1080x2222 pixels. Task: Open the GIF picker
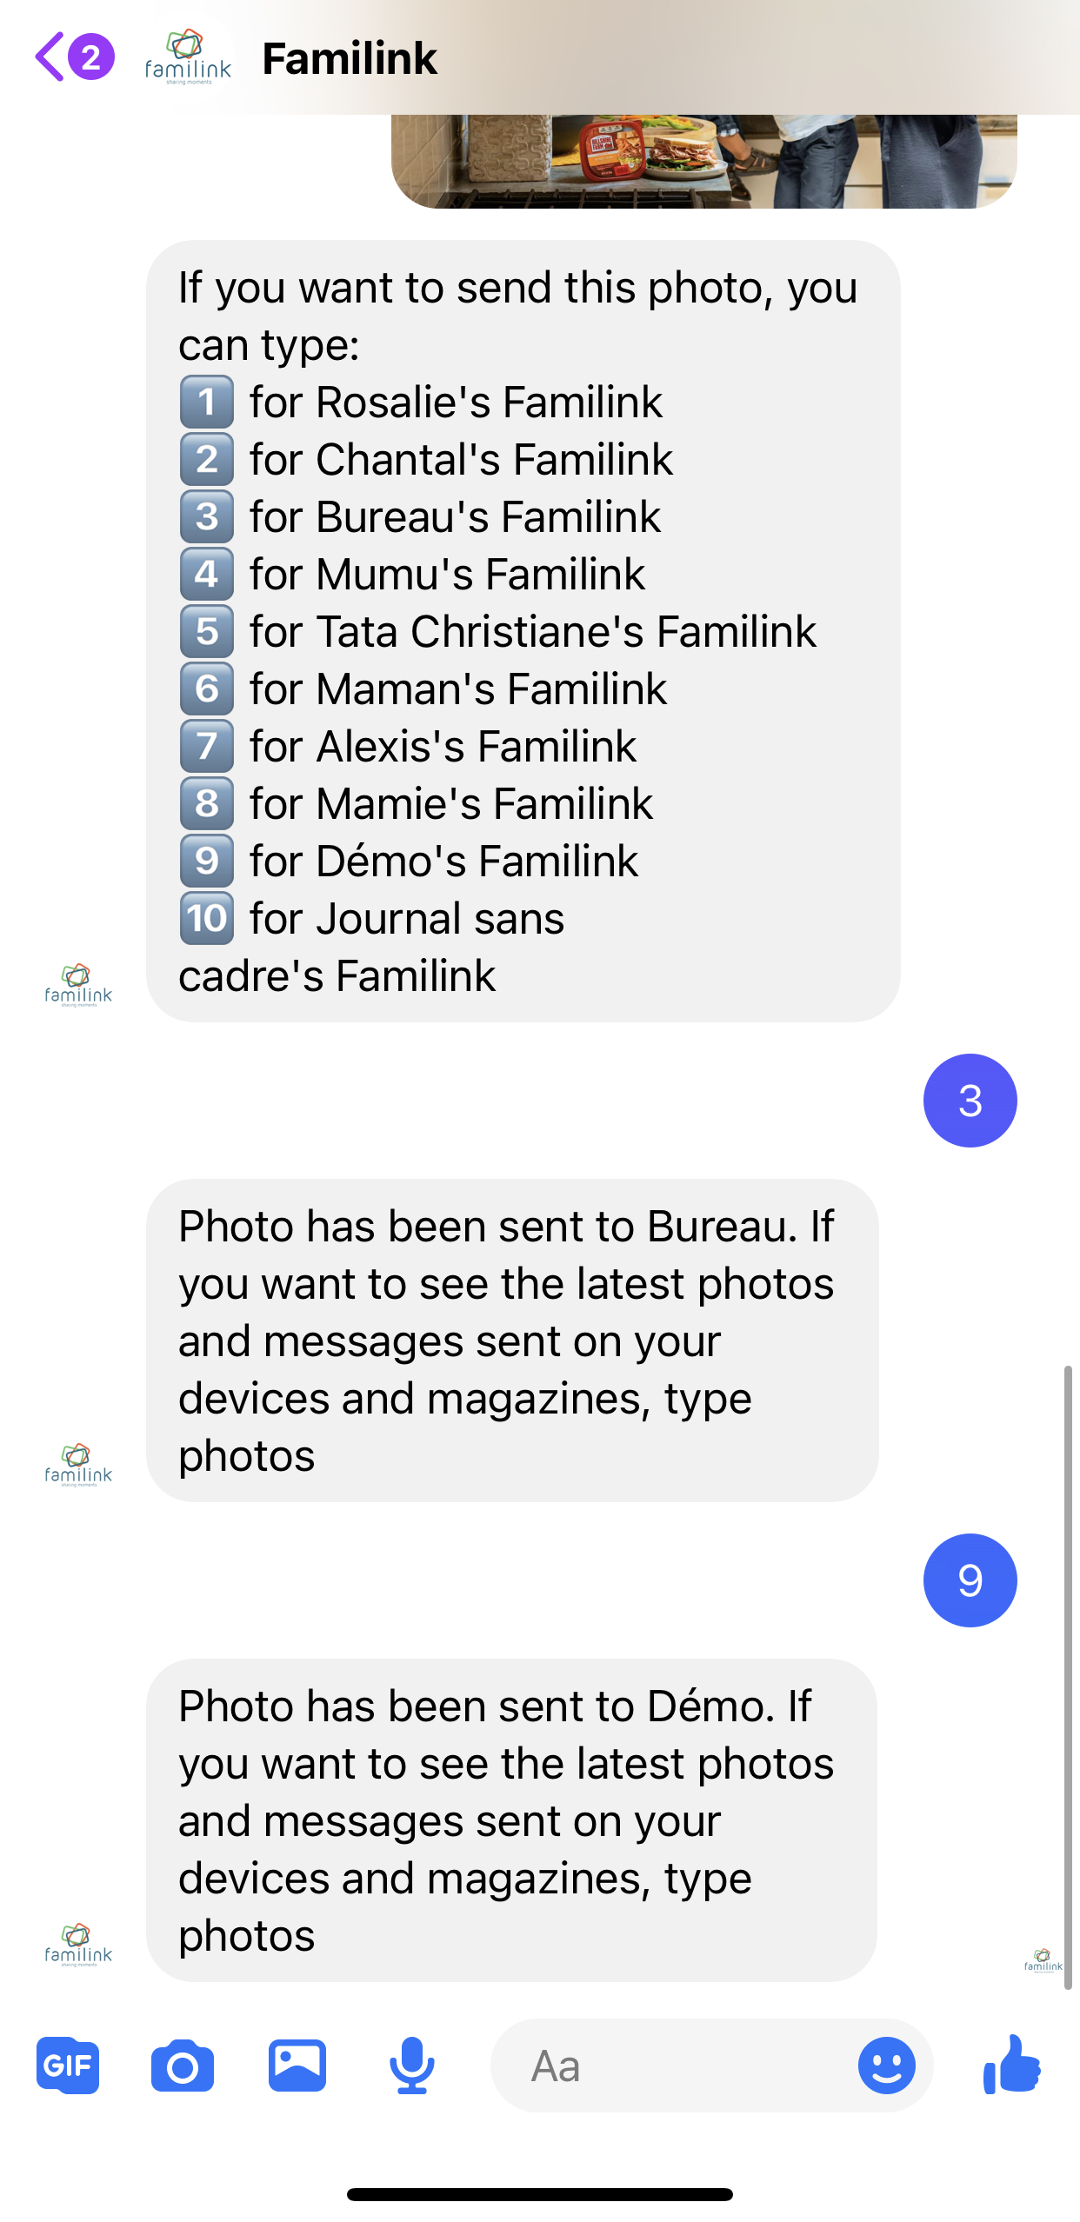pyautogui.click(x=68, y=2065)
